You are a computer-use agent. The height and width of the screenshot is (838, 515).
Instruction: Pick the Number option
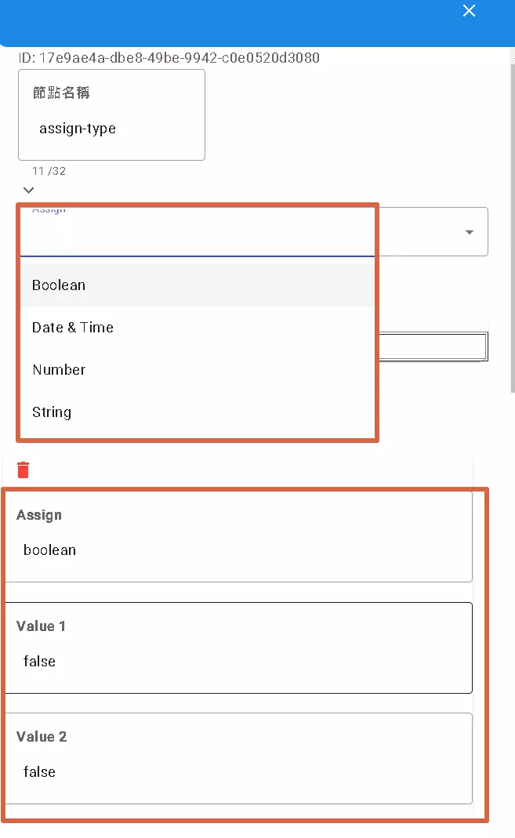(x=59, y=370)
